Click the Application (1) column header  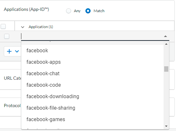[41, 27]
